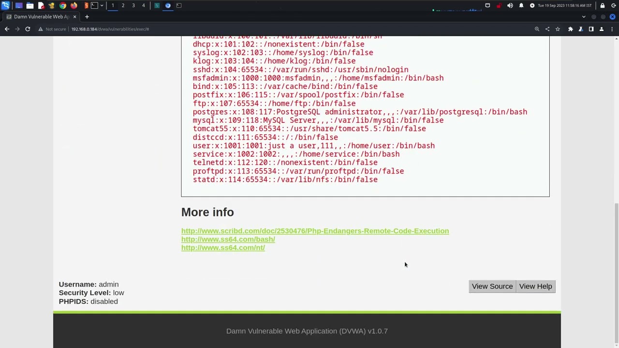Select the green S taskbar window
Screen dimensions: 619x348
[157, 5]
